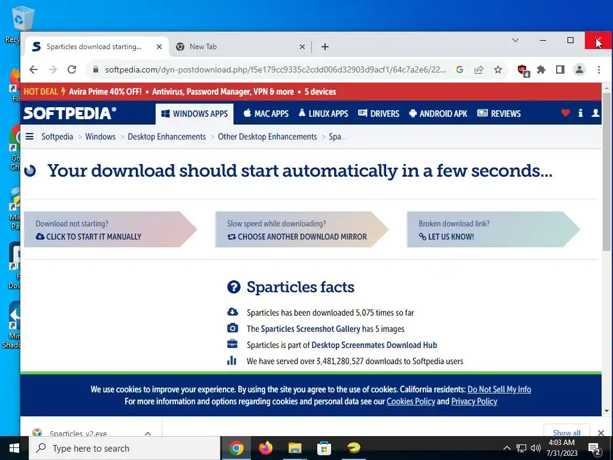Screen dimensions: 613x460
Task: Open Chrome three-dot menu
Action: (x=599, y=69)
